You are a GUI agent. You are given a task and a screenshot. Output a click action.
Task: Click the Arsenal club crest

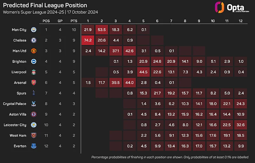coord(34,82)
